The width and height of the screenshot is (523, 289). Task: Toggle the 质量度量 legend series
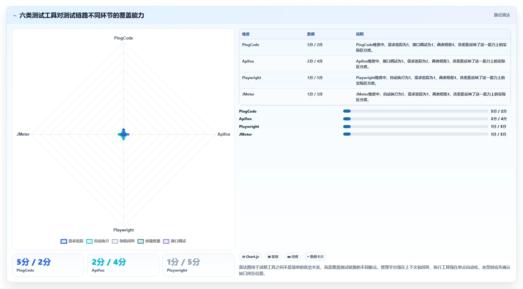[149, 241]
